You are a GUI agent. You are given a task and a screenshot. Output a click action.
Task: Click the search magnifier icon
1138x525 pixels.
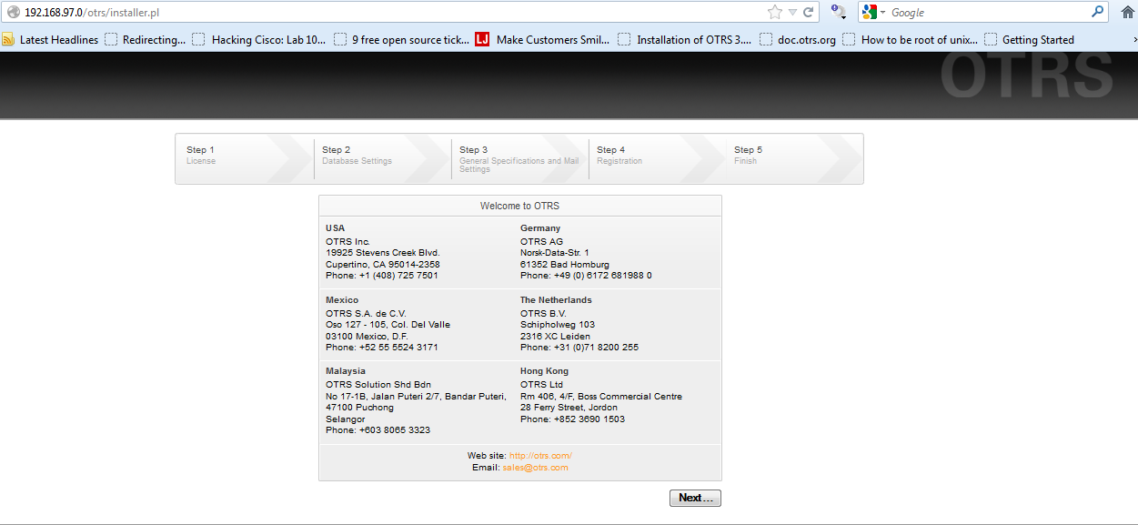click(x=1098, y=13)
